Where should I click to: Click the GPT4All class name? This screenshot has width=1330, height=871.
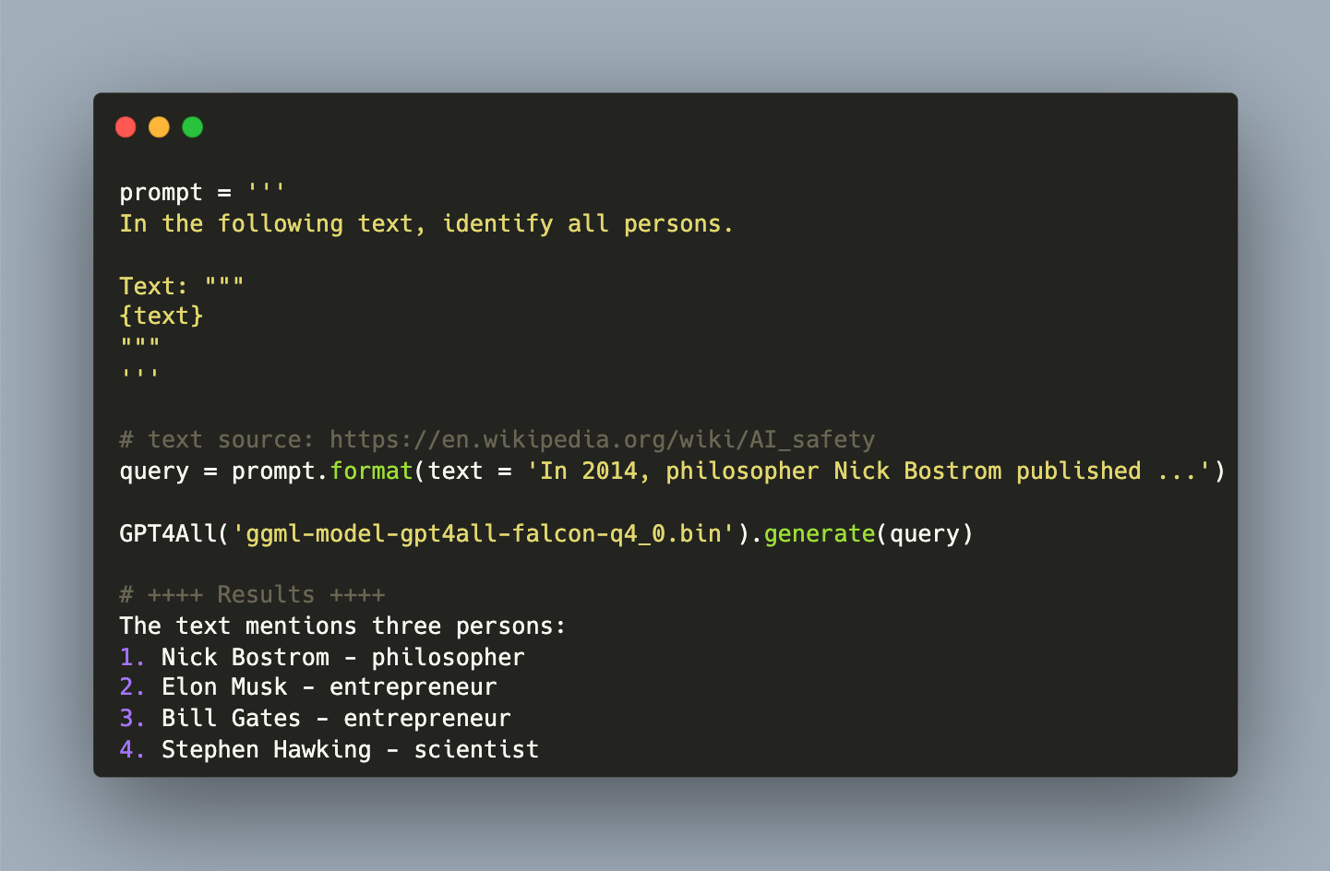pyautogui.click(x=168, y=533)
